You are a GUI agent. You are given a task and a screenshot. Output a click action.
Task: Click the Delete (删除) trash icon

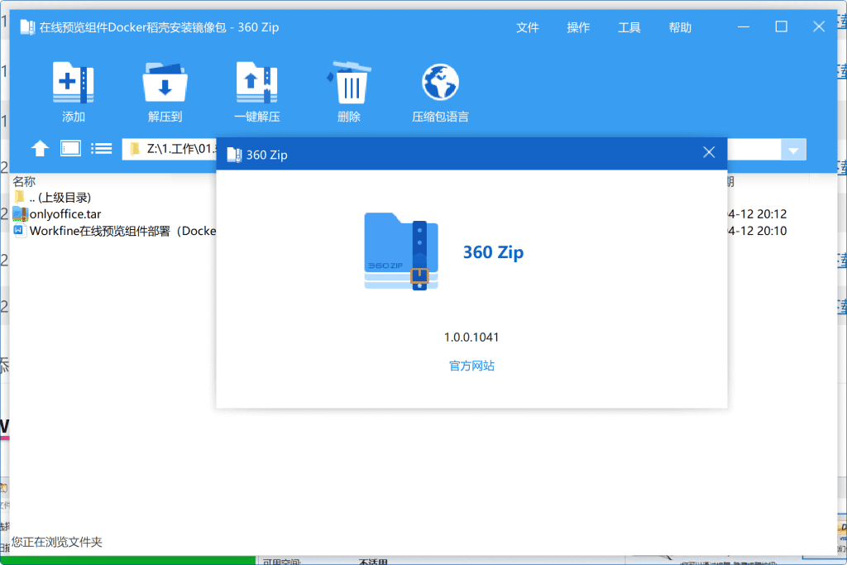tap(349, 83)
